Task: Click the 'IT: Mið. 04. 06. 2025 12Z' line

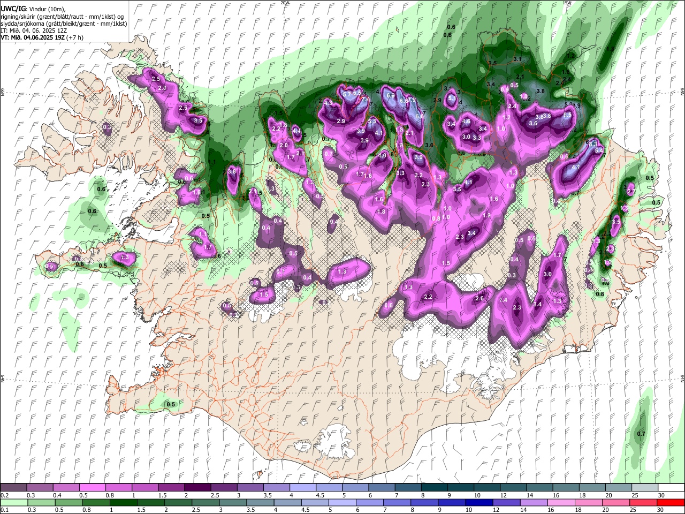Action: tap(34, 31)
